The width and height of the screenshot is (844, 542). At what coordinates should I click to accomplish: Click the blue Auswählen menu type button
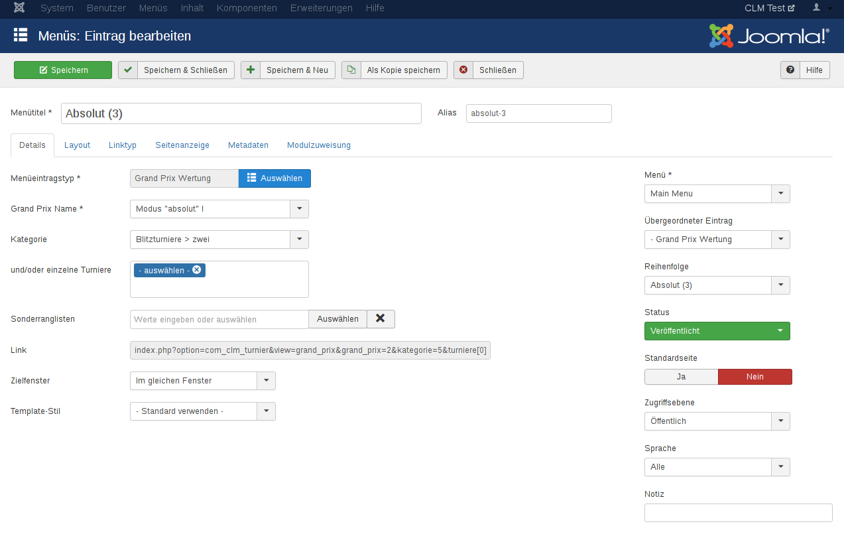(274, 178)
